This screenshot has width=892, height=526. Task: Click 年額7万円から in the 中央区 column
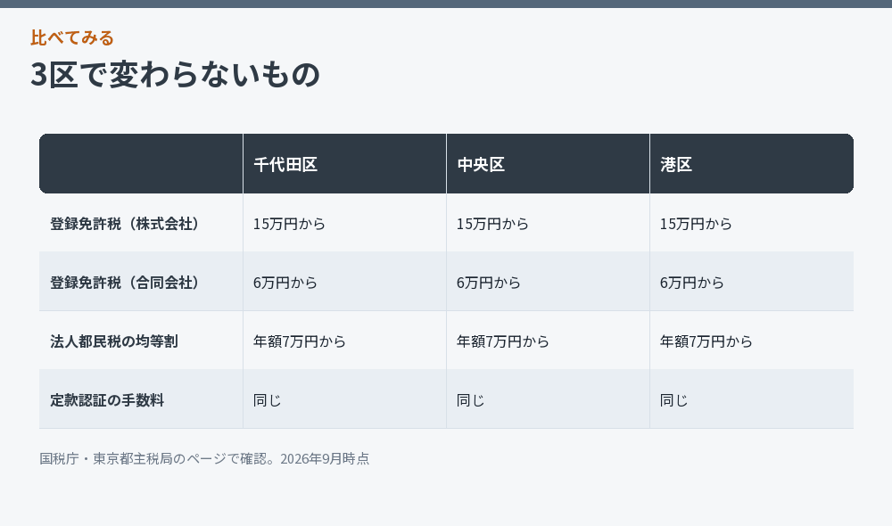[503, 341]
